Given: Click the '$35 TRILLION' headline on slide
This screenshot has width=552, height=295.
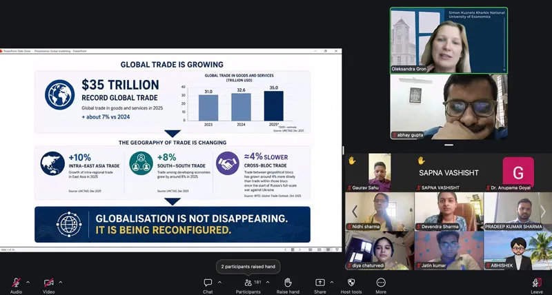Looking at the screenshot, I should [x=120, y=85].
